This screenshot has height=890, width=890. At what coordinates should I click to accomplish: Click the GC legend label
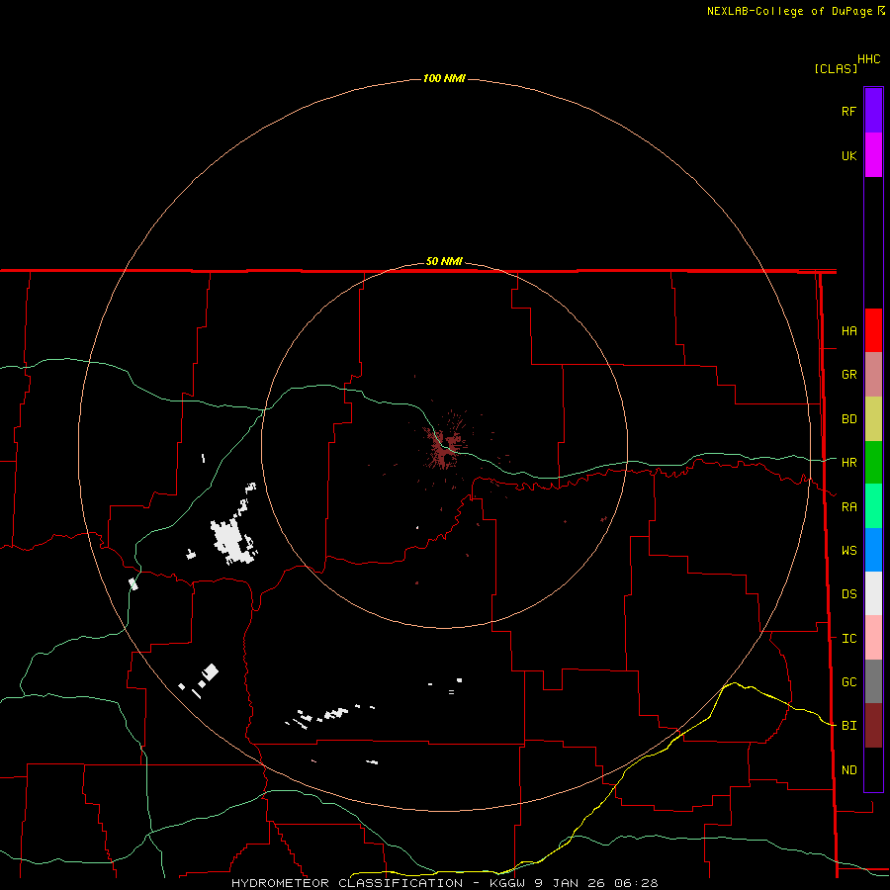tap(848, 682)
